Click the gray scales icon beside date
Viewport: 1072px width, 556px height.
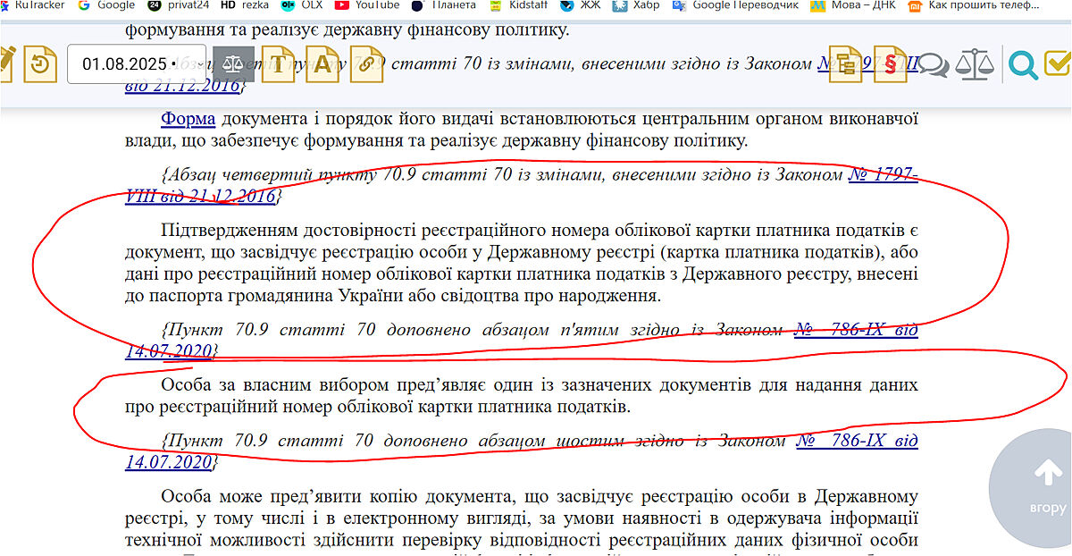coord(232,64)
